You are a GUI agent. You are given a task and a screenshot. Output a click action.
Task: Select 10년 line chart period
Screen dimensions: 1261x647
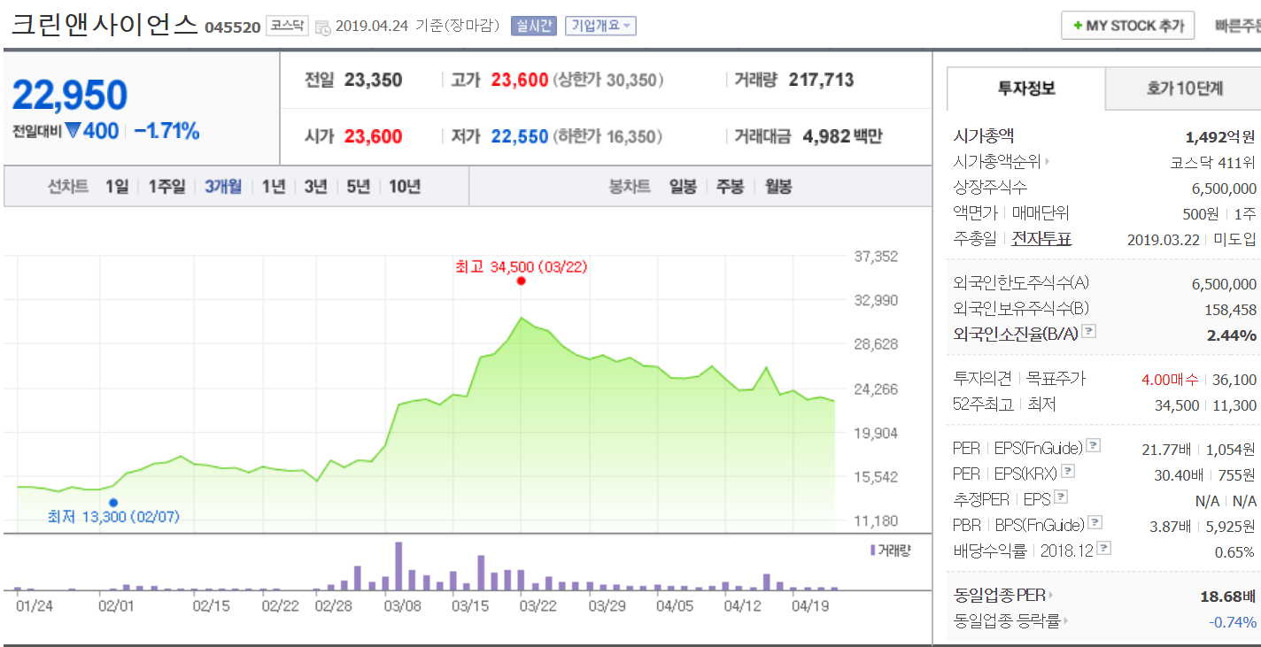point(405,187)
